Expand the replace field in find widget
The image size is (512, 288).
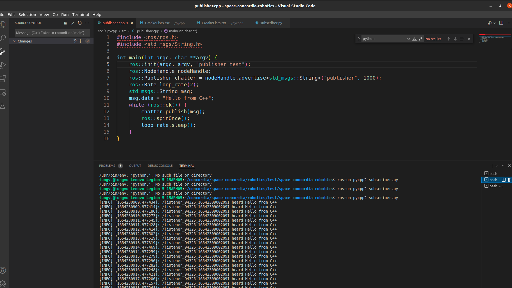coord(359,39)
